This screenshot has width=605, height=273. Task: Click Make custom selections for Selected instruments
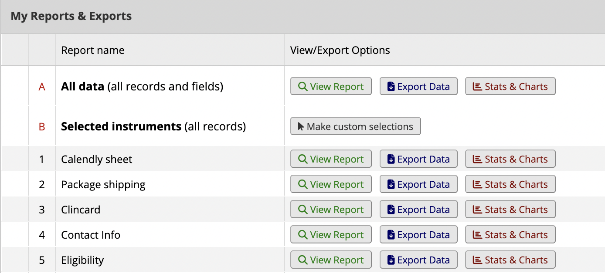click(x=355, y=126)
